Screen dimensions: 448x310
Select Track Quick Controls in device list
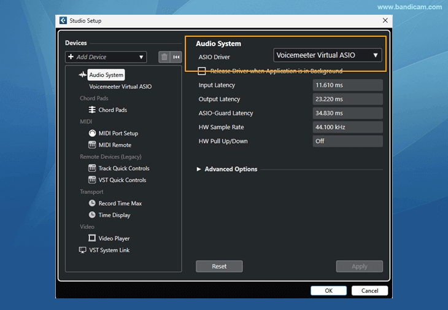pos(123,168)
